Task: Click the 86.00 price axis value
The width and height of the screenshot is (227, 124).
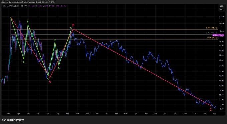Action: tap(222, 50)
